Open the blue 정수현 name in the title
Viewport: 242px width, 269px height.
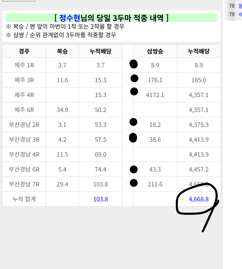point(70,18)
